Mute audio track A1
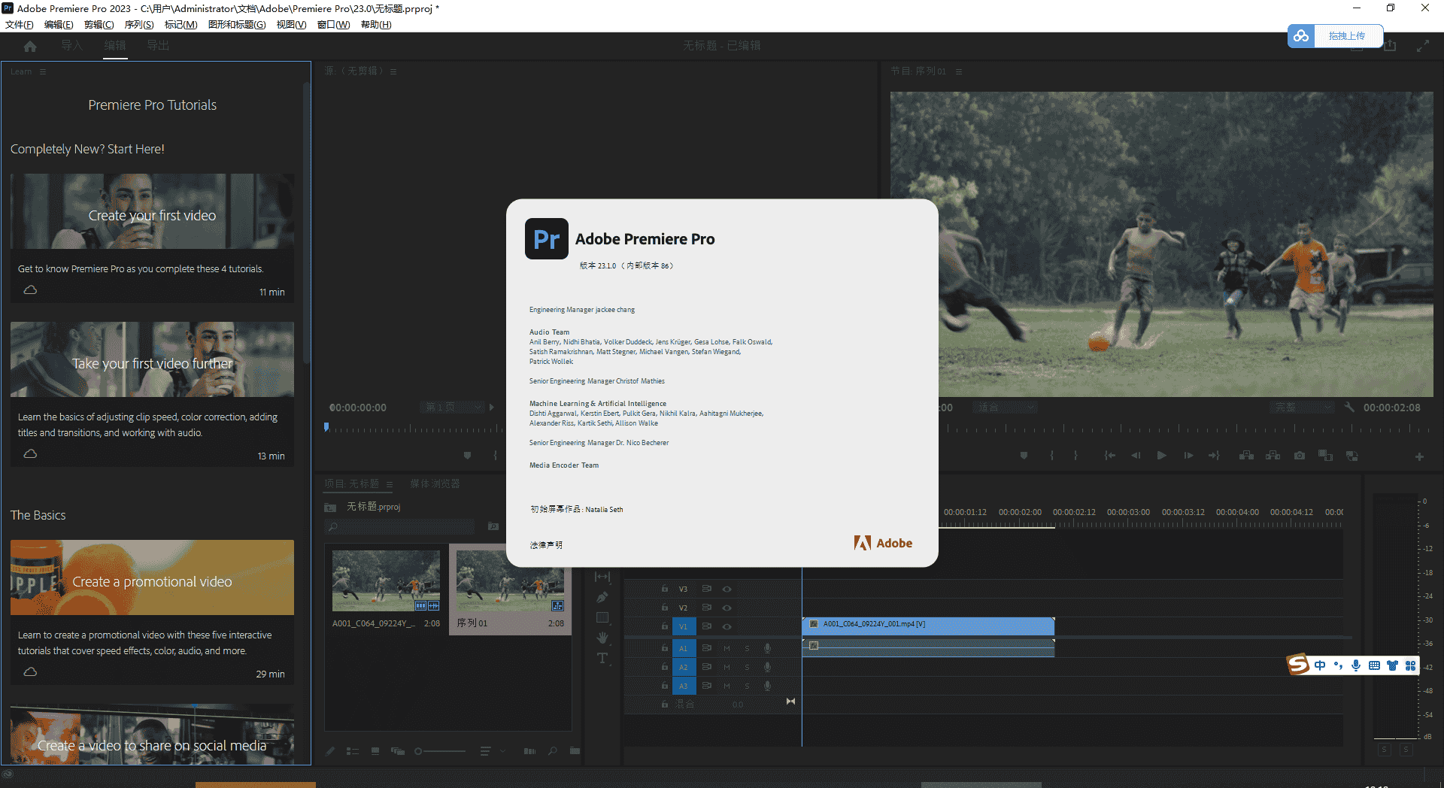 [x=727, y=648]
